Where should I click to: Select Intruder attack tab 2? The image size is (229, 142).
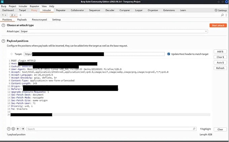(12, 15)
